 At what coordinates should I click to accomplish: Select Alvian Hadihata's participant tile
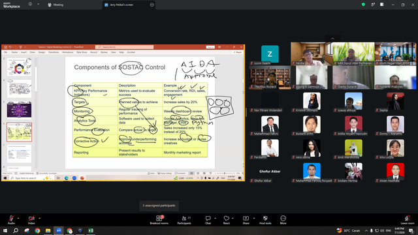click(395, 172)
